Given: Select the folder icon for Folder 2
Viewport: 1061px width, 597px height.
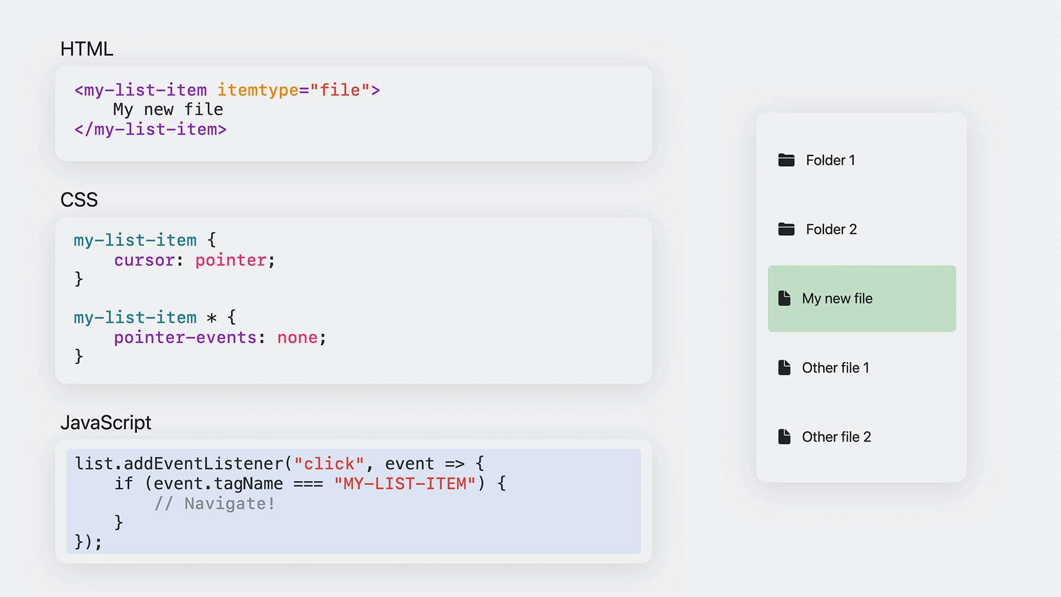Looking at the screenshot, I should coord(786,229).
